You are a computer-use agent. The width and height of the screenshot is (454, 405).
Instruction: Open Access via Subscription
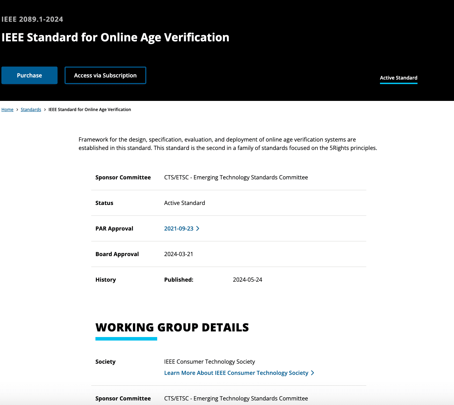105,75
